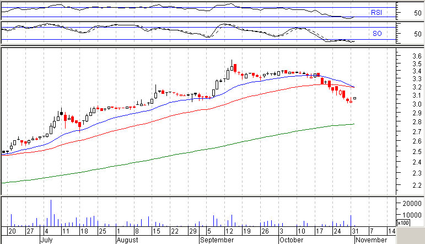Select the July month label

pyautogui.click(x=47, y=240)
